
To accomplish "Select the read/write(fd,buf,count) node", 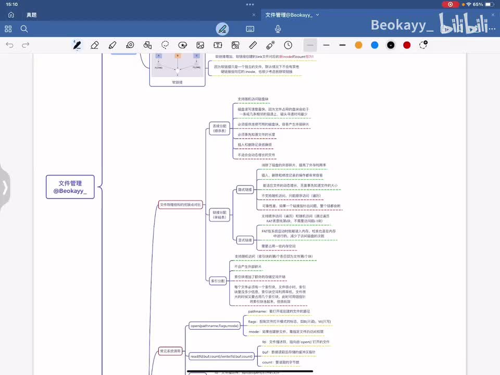I will click(x=222, y=356).
